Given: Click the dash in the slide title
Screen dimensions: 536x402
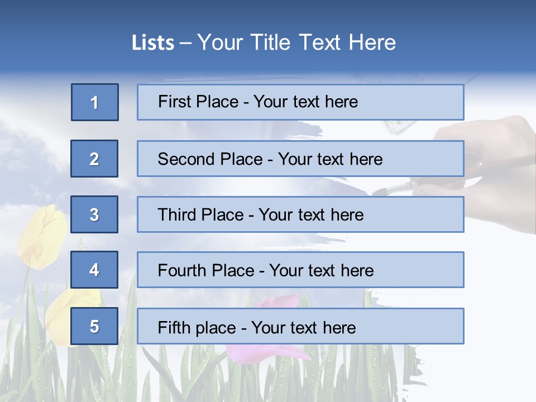Looking at the screenshot, I should click(x=185, y=43).
